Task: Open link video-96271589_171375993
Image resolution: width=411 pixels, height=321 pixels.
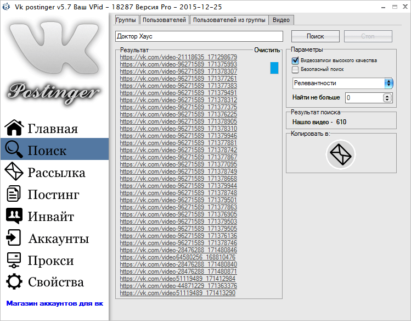Action: click(x=178, y=64)
